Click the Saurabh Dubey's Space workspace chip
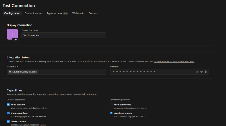Screen dimensions: 226x126 pyautogui.click(x=23, y=72)
